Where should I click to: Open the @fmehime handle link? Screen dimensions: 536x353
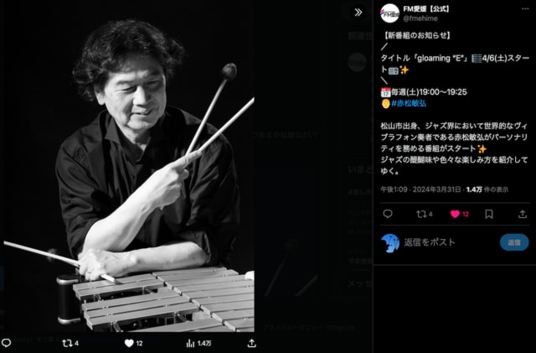pyautogui.click(x=420, y=18)
